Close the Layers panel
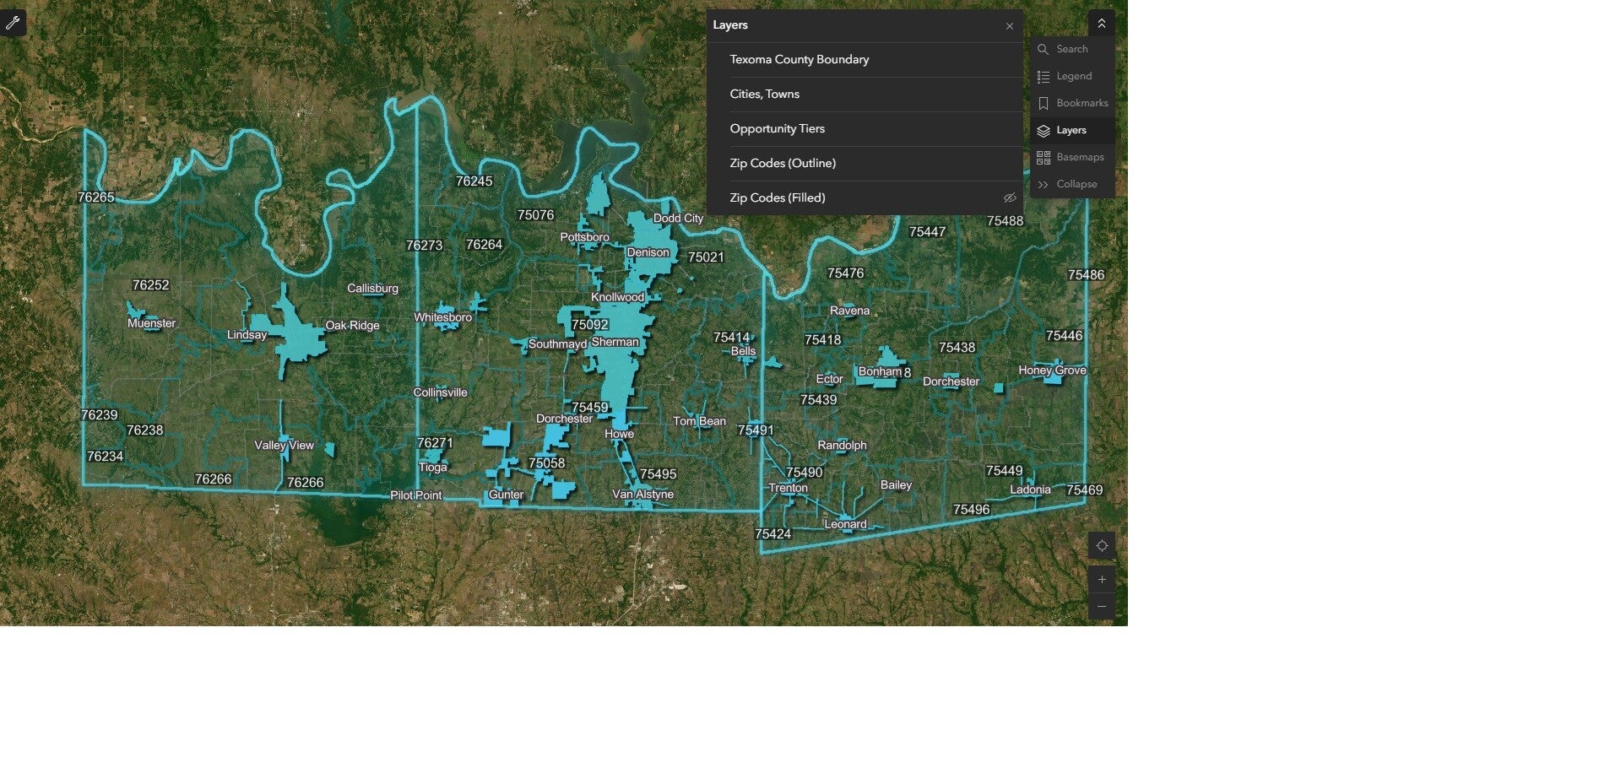1610x768 pixels. (1009, 26)
